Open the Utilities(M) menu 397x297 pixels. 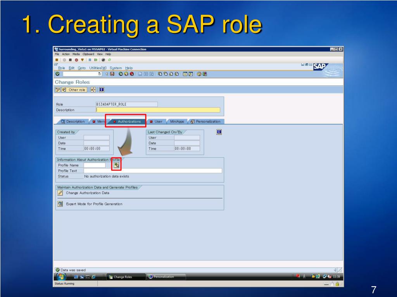pyautogui.click(x=98, y=68)
